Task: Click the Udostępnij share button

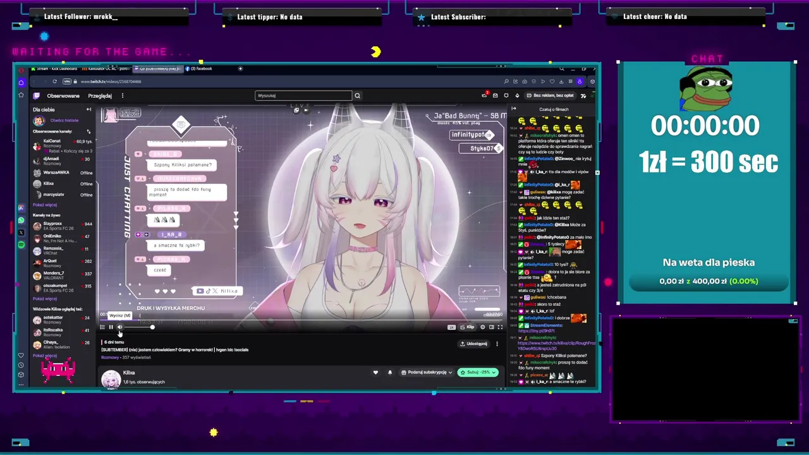Action: click(x=473, y=344)
